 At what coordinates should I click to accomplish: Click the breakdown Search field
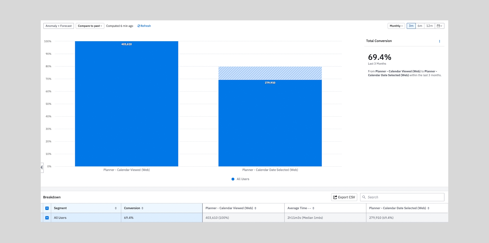coord(404,197)
